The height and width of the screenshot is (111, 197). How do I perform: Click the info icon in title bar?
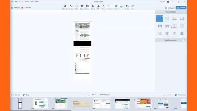pos(168,2)
